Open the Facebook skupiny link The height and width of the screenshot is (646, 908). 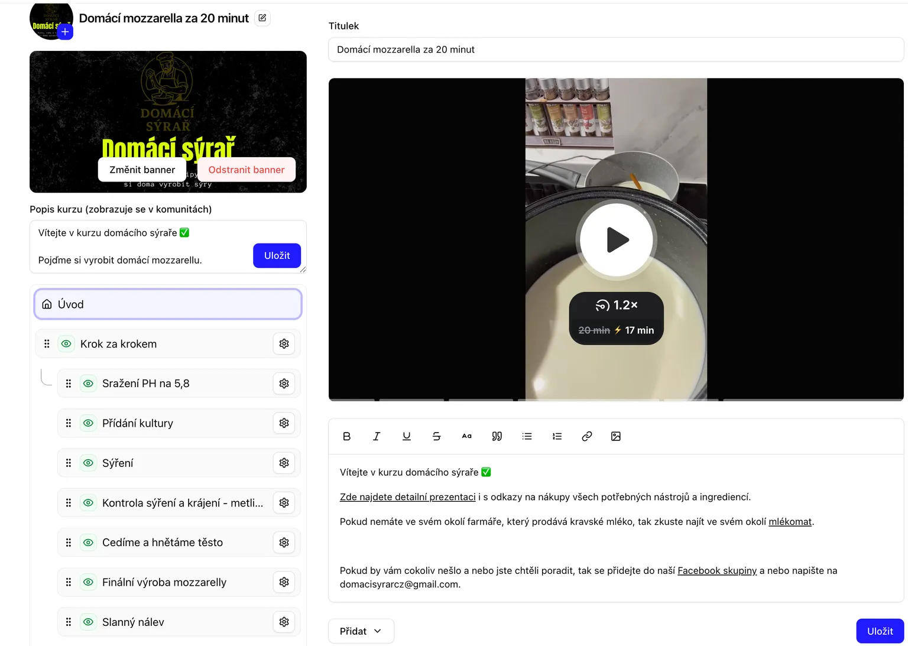pos(716,570)
